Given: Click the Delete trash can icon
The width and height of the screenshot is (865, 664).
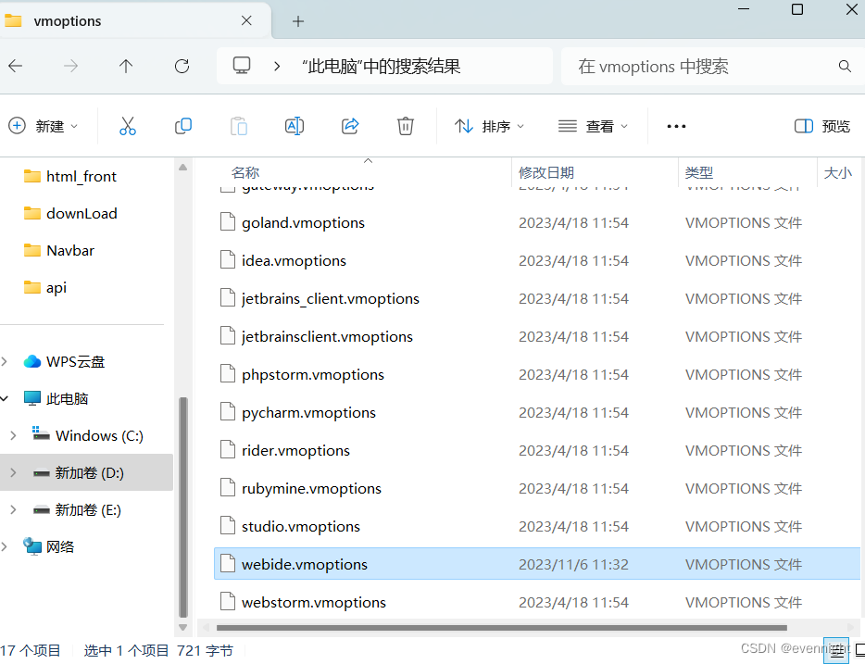Looking at the screenshot, I should tap(406, 126).
